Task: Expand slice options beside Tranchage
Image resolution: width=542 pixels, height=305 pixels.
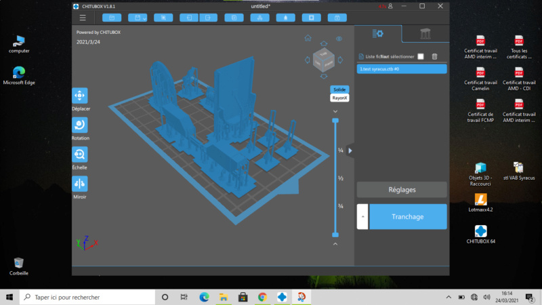Action: (362, 216)
